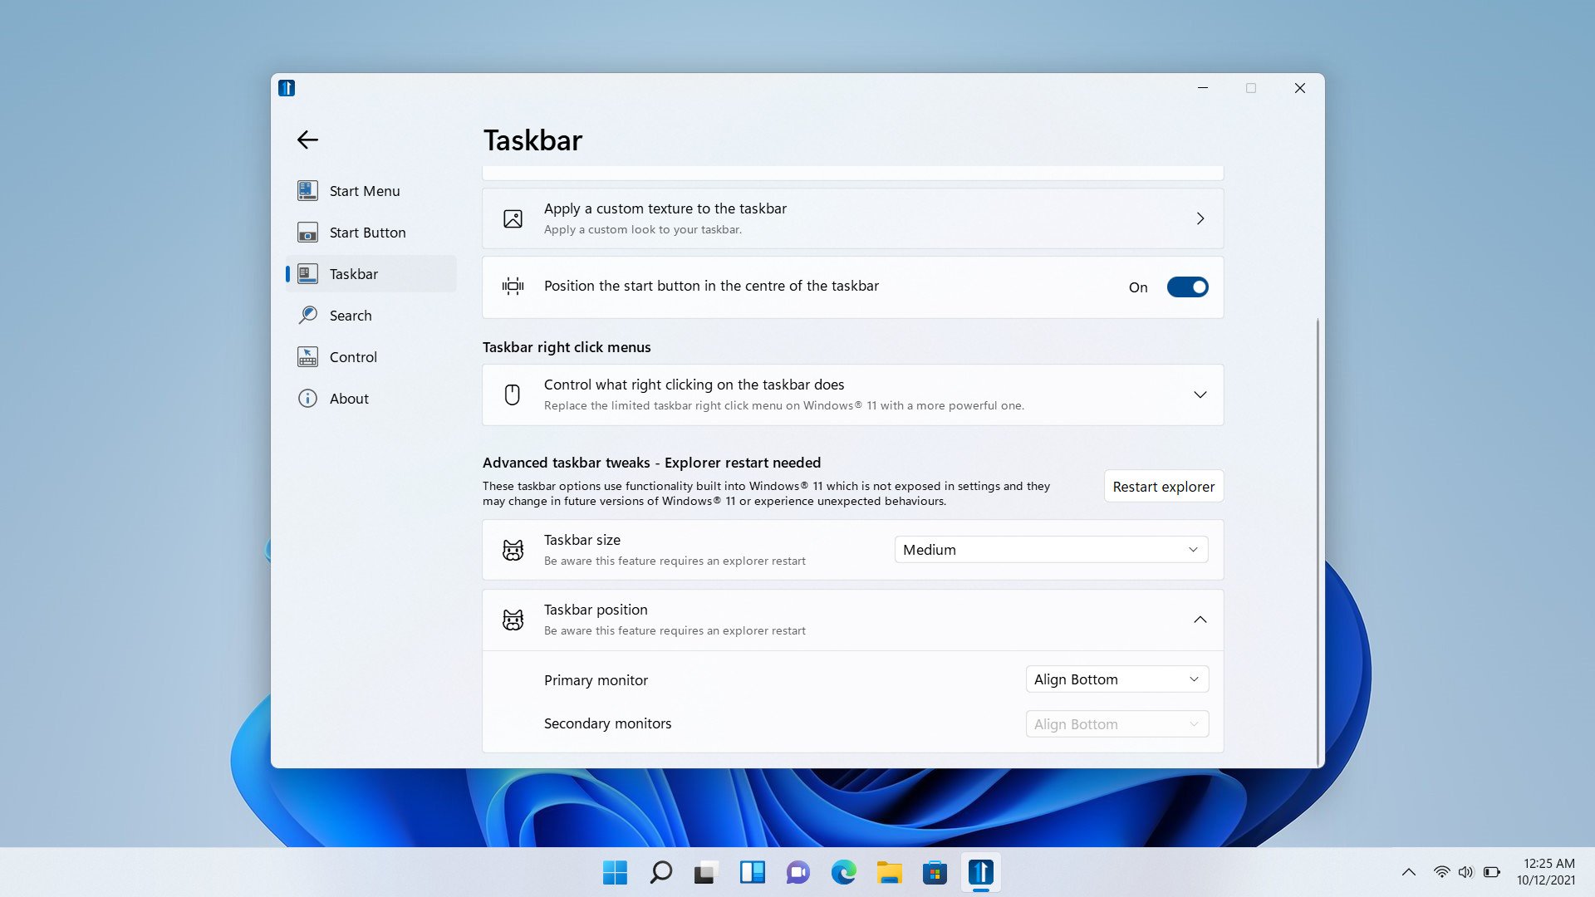This screenshot has height=897, width=1595.
Task: Open File Explorer from the taskbar
Action: click(889, 872)
